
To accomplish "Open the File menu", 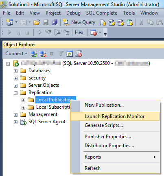I will pyautogui.click(x=7, y=13).
